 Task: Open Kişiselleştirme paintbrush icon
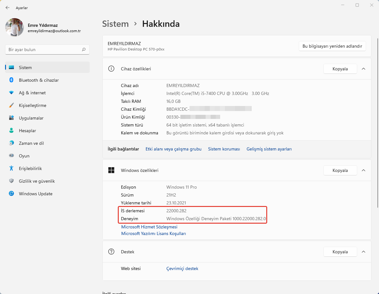tap(11, 105)
